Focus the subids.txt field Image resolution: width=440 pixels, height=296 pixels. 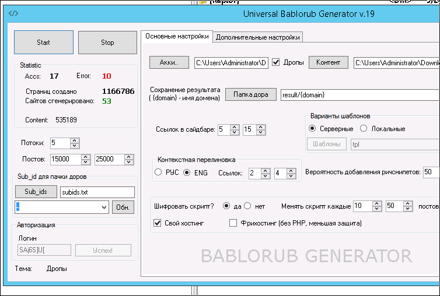[97, 192]
